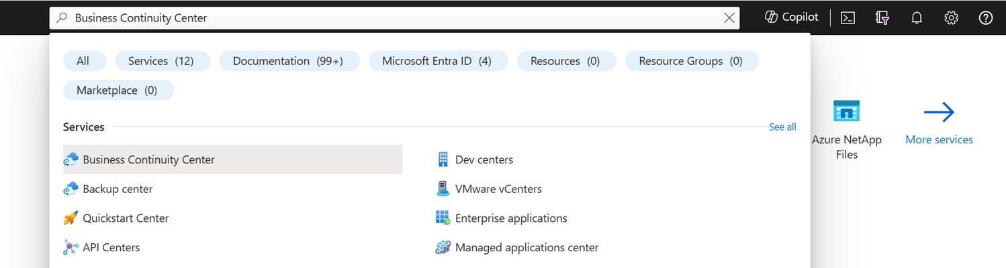Click the More services arrow icon
The height and width of the screenshot is (268, 1006).
pyautogui.click(x=939, y=112)
